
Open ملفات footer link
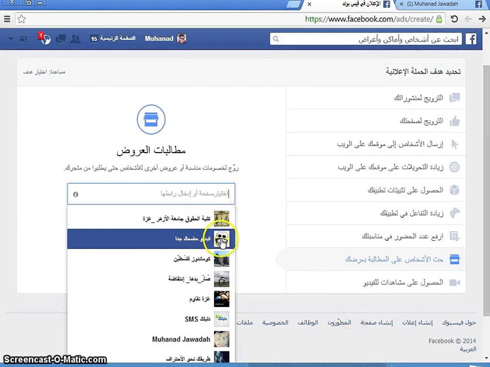tap(245, 322)
